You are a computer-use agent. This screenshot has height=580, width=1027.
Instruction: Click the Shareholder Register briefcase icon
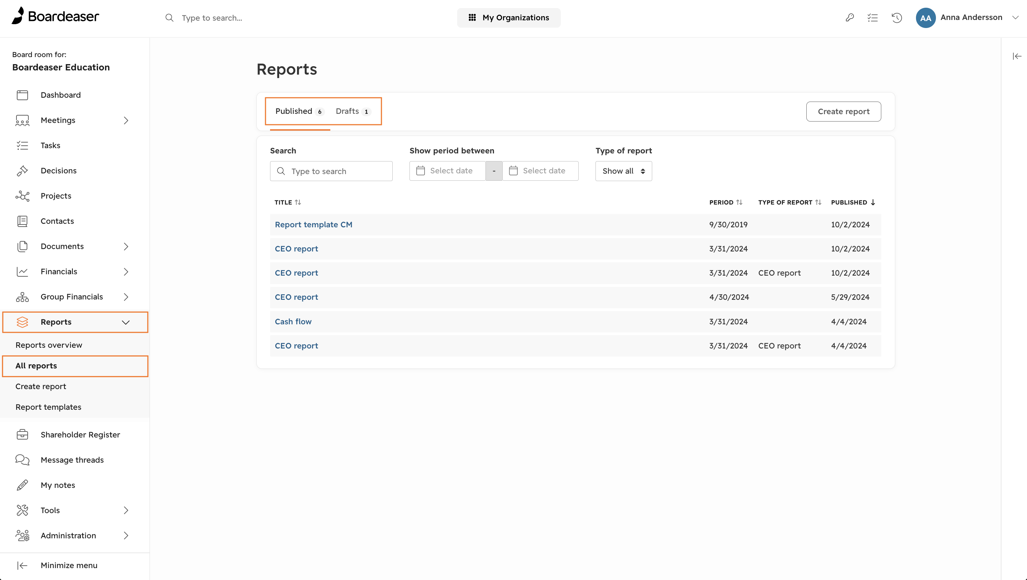coord(22,434)
